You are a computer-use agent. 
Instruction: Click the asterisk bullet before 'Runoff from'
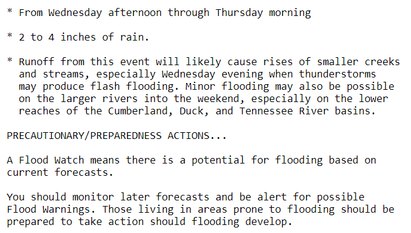(10, 60)
